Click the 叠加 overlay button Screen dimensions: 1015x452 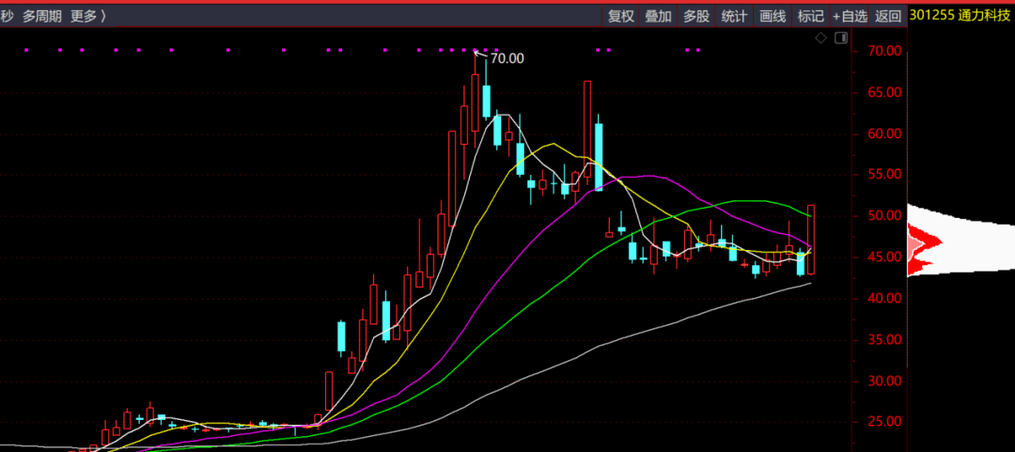(659, 16)
